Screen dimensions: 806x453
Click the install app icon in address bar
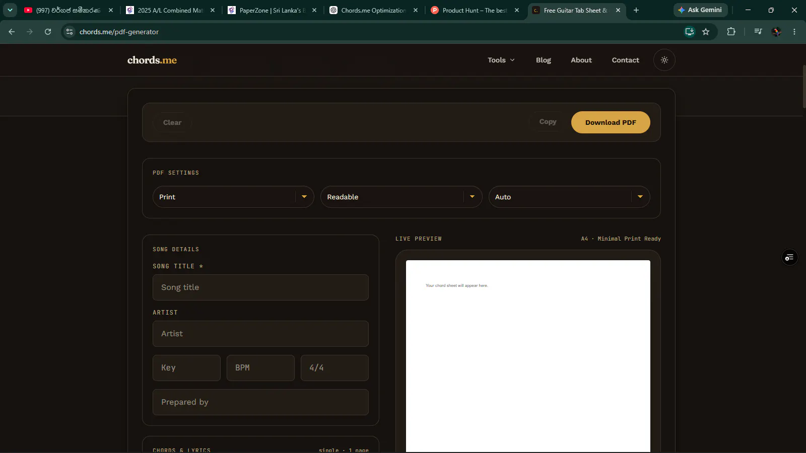[x=690, y=32]
